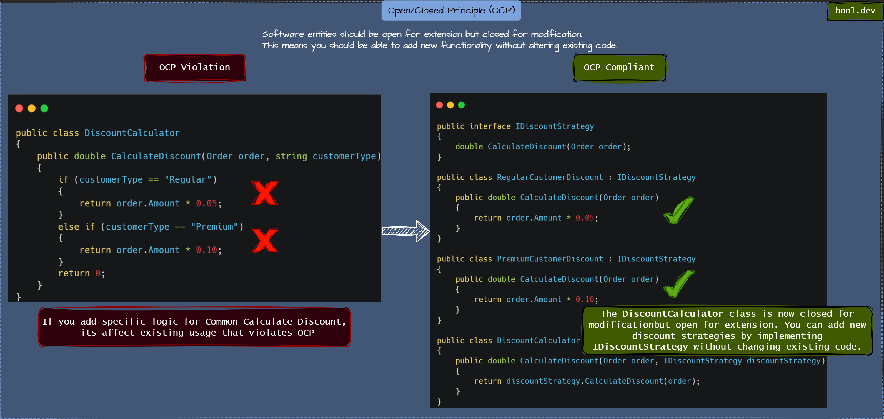
Task: Click the green dot in the compliant code window
Action: pos(462,105)
